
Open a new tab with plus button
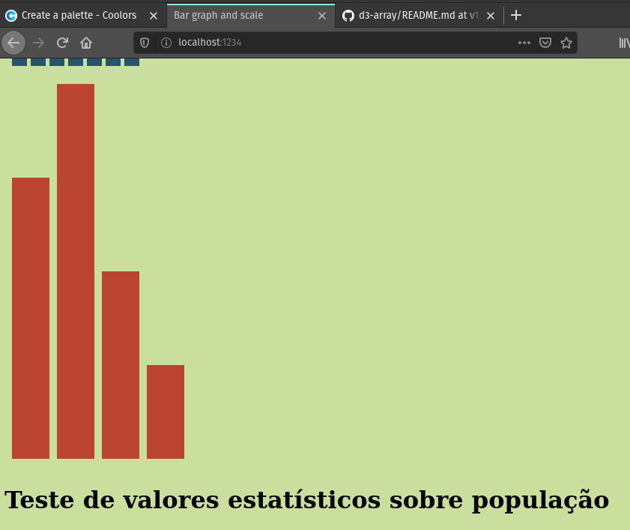tap(516, 15)
